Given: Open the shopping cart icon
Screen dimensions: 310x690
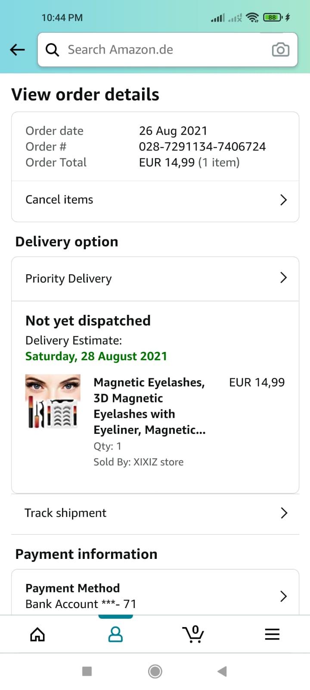Looking at the screenshot, I should point(193,634).
